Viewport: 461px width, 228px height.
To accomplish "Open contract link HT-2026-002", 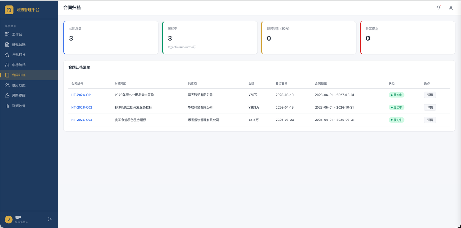I will point(82,108).
